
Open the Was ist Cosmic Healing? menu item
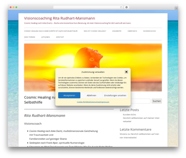[95, 31]
